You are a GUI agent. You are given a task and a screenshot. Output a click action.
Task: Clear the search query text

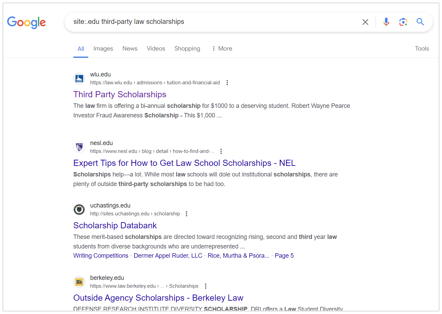pyautogui.click(x=365, y=22)
